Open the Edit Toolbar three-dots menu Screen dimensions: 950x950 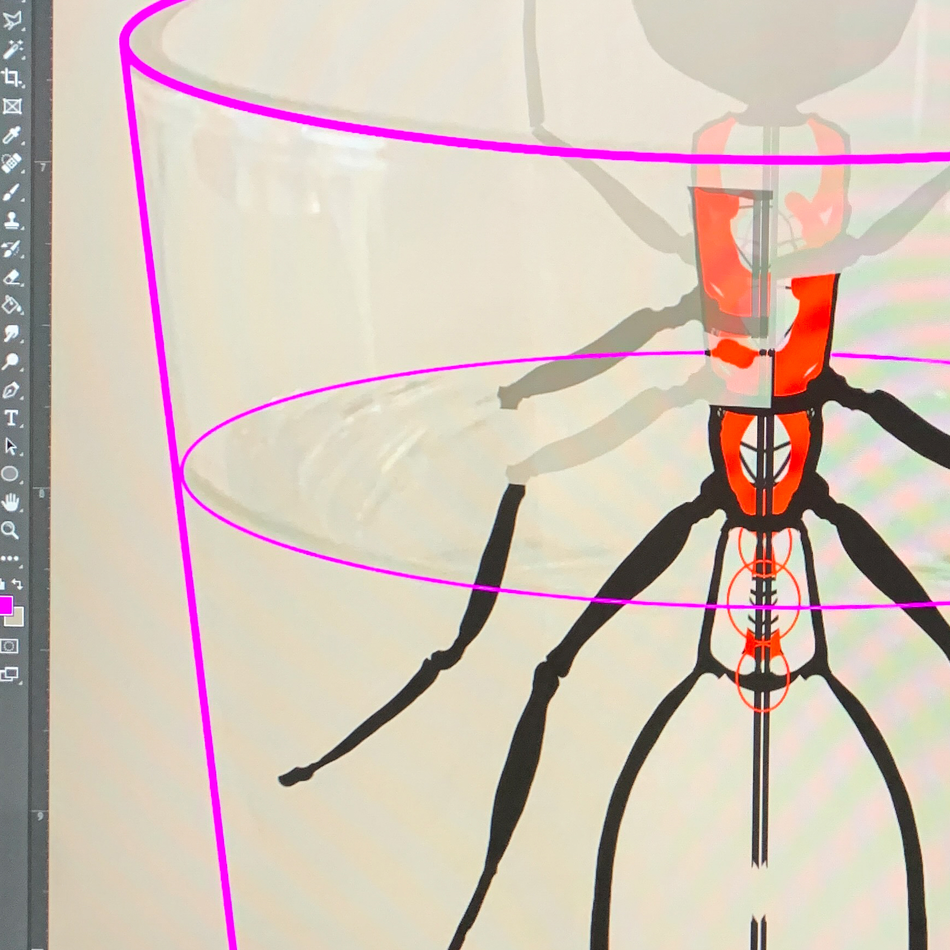pos(10,558)
